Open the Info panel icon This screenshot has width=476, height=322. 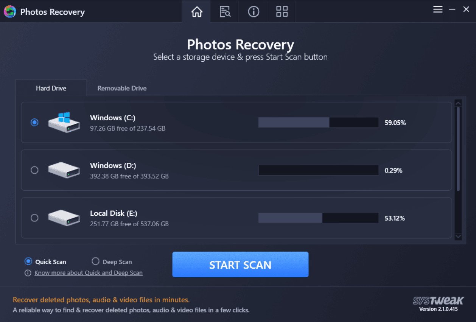tap(253, 12)
